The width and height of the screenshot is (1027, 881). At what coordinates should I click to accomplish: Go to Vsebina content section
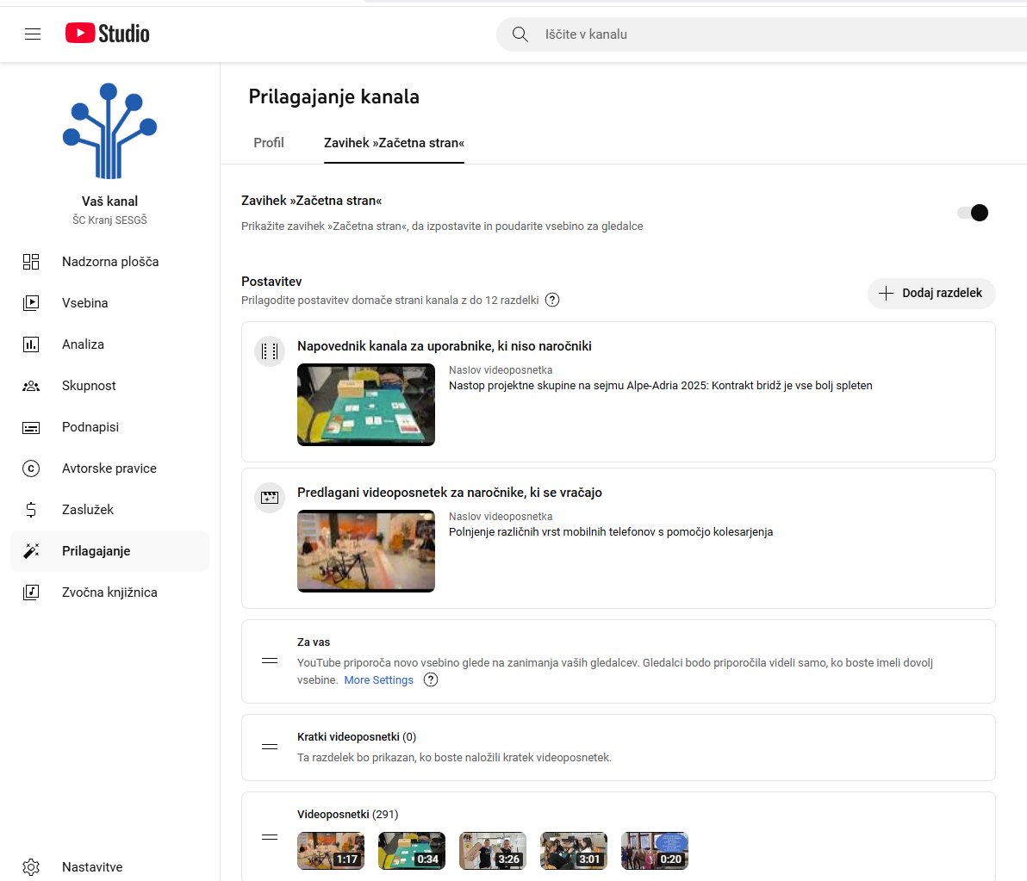pyautogui.click(x=84, y=303)
